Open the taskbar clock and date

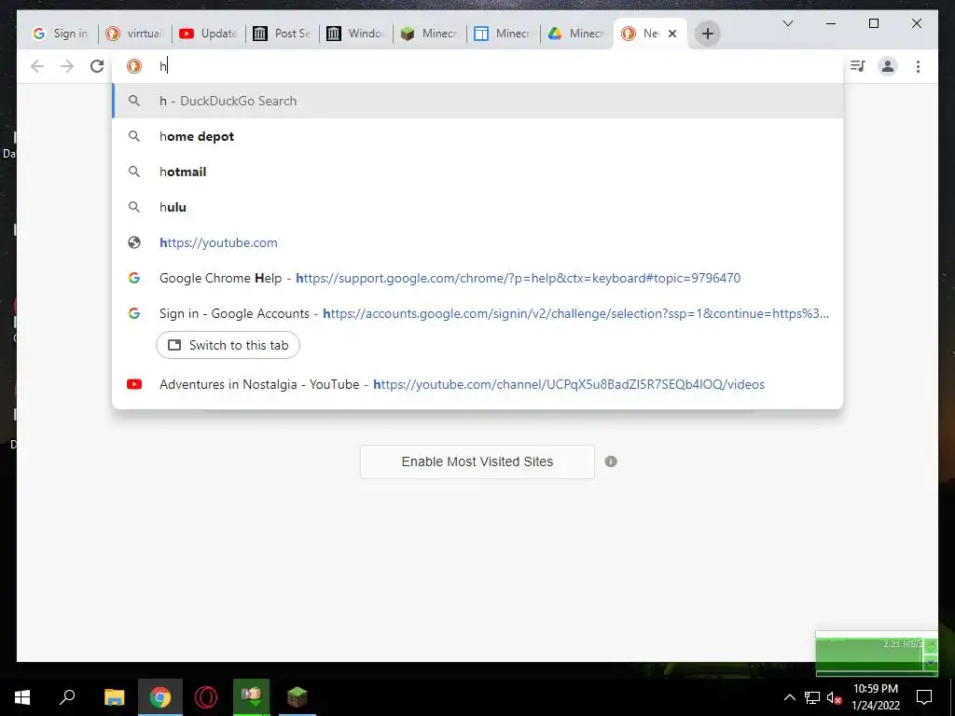click(x=875, y=697)
